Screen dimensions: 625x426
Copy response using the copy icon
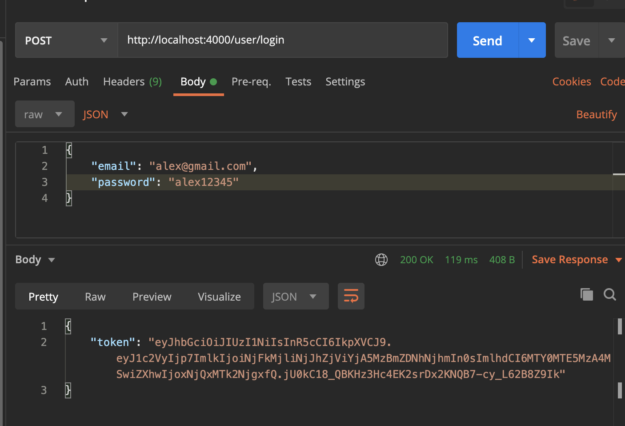point(587,294)
